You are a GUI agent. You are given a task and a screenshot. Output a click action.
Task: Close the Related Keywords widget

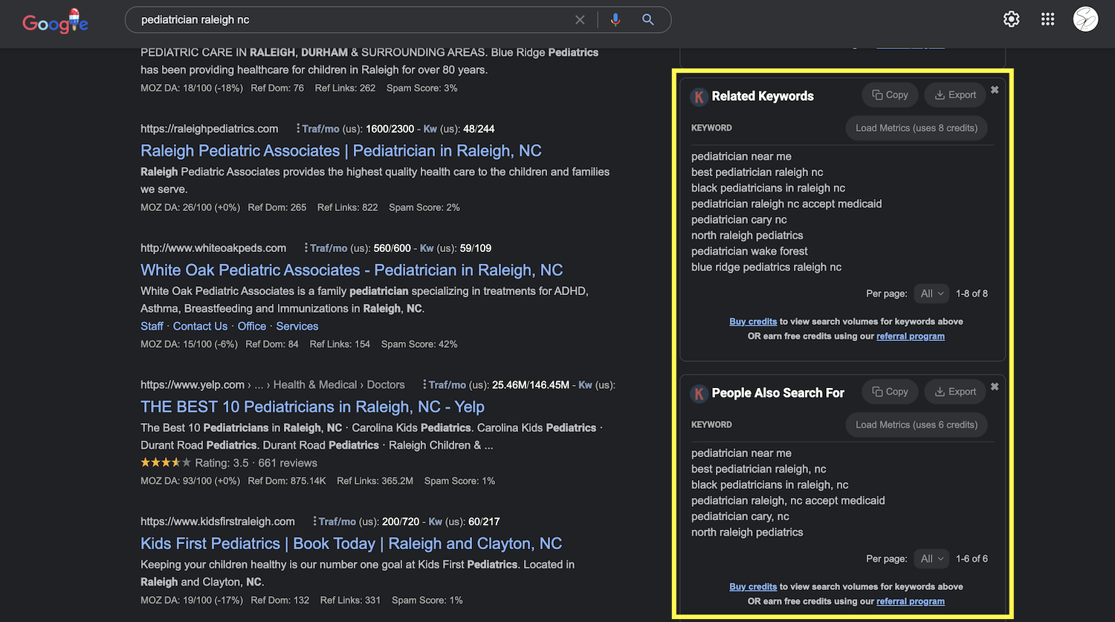pos(995,90)
